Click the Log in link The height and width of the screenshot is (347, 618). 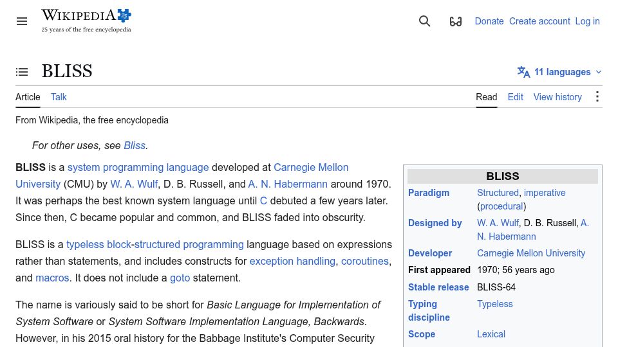(x=587, y=21)
